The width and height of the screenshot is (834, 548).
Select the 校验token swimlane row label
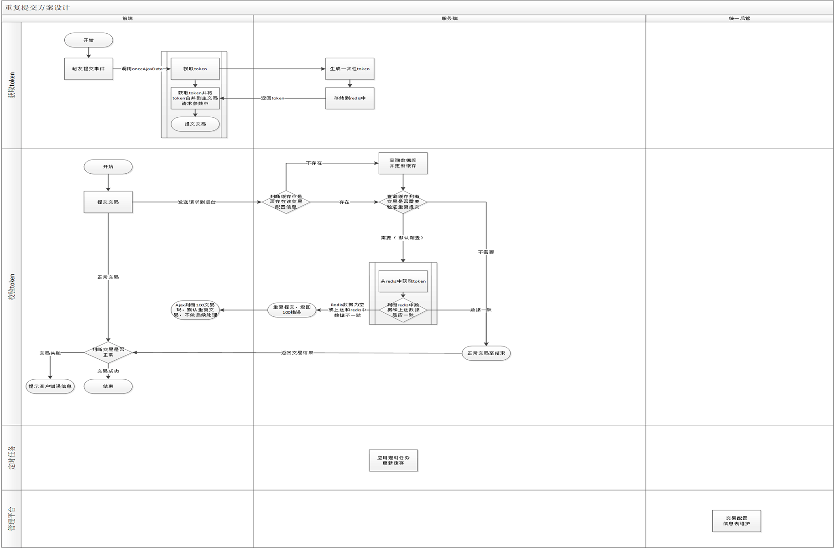12,287
